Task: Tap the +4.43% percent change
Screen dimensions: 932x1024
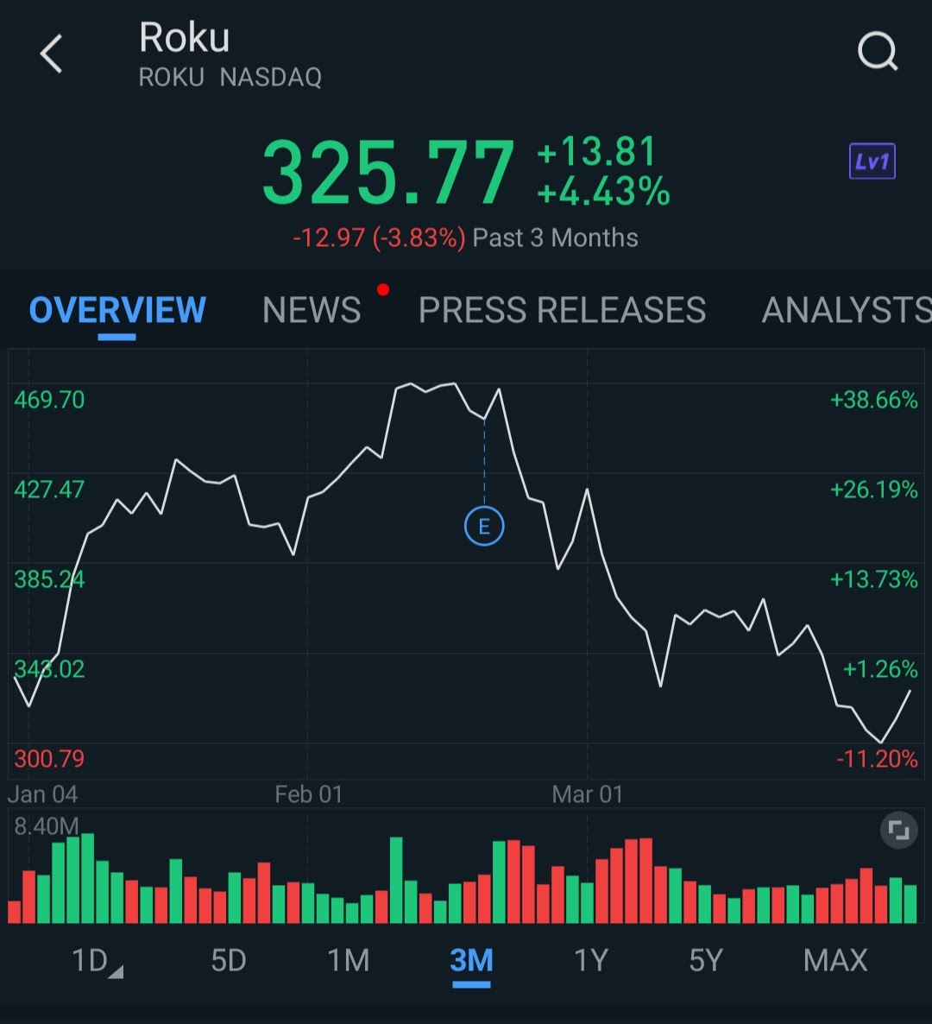Action: [x=603, y=192]
